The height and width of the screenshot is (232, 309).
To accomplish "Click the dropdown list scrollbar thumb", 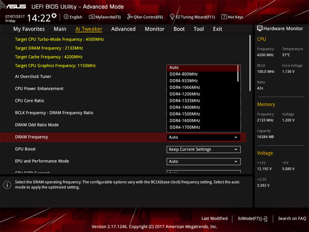I will coord(238,73).
